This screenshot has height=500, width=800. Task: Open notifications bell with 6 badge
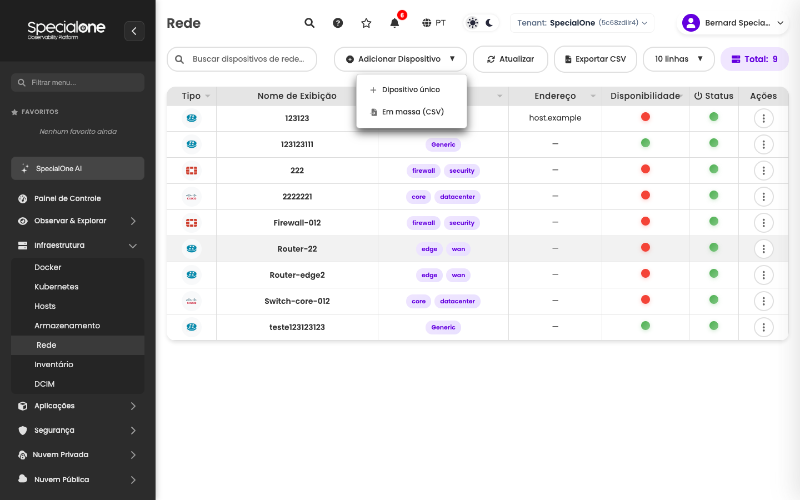pyautogui.click(x=395, y=23)
